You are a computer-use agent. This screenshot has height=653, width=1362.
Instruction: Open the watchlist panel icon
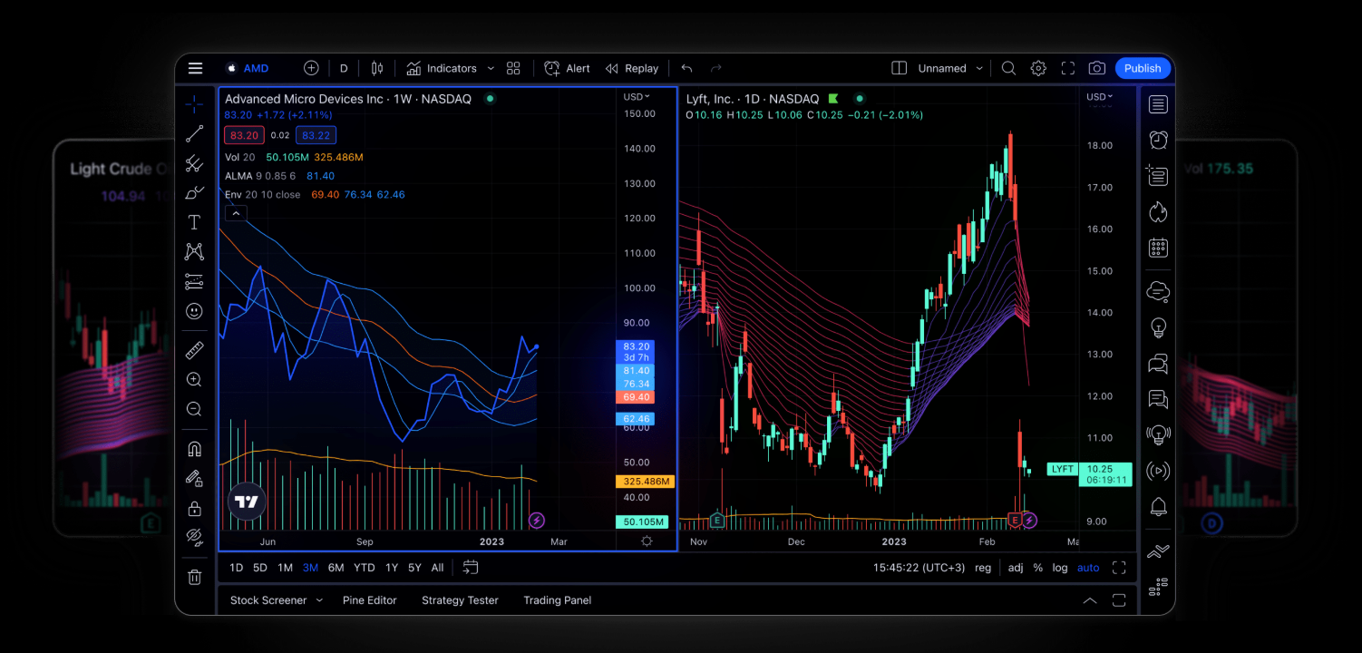[x=1158, y=104]
